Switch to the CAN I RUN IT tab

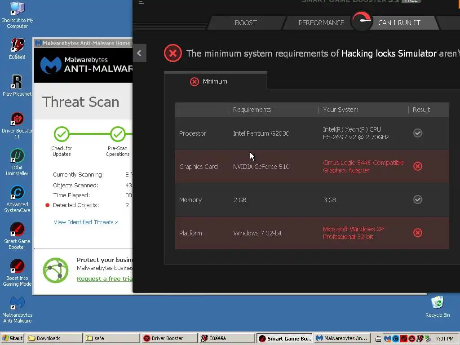click(x=399, y=23)
